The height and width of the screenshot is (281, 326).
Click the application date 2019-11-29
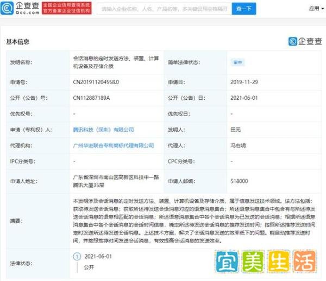click(244, 82)
